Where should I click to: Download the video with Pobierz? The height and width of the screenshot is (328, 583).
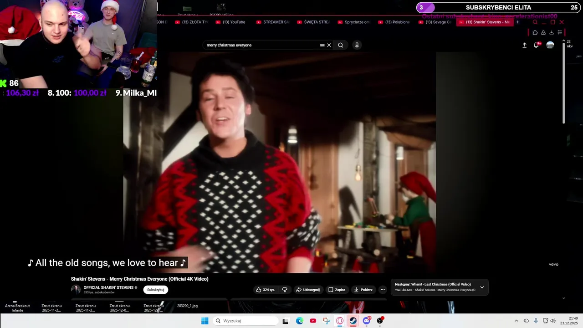(x=363, y=290)
